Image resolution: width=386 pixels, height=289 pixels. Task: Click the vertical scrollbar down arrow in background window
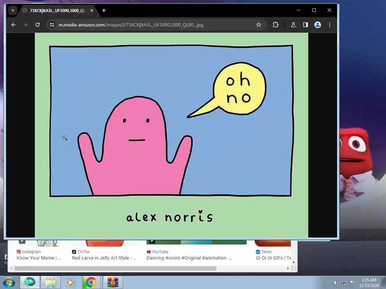click(x=294, y=263)
